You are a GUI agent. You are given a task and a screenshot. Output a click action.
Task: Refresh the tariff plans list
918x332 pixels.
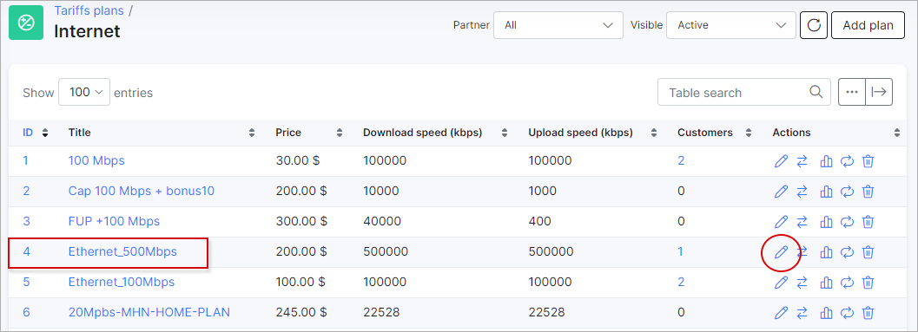(814, 25)
